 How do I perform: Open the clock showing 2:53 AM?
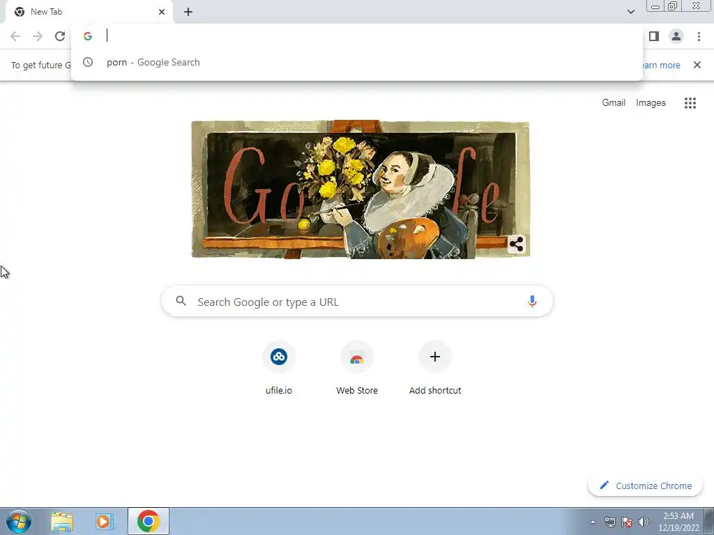click(678, 522)
